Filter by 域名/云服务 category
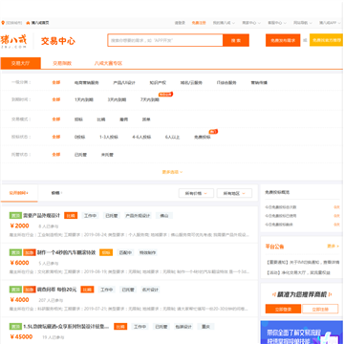This screenshot has height=344, width=344. tap(191, 82)
